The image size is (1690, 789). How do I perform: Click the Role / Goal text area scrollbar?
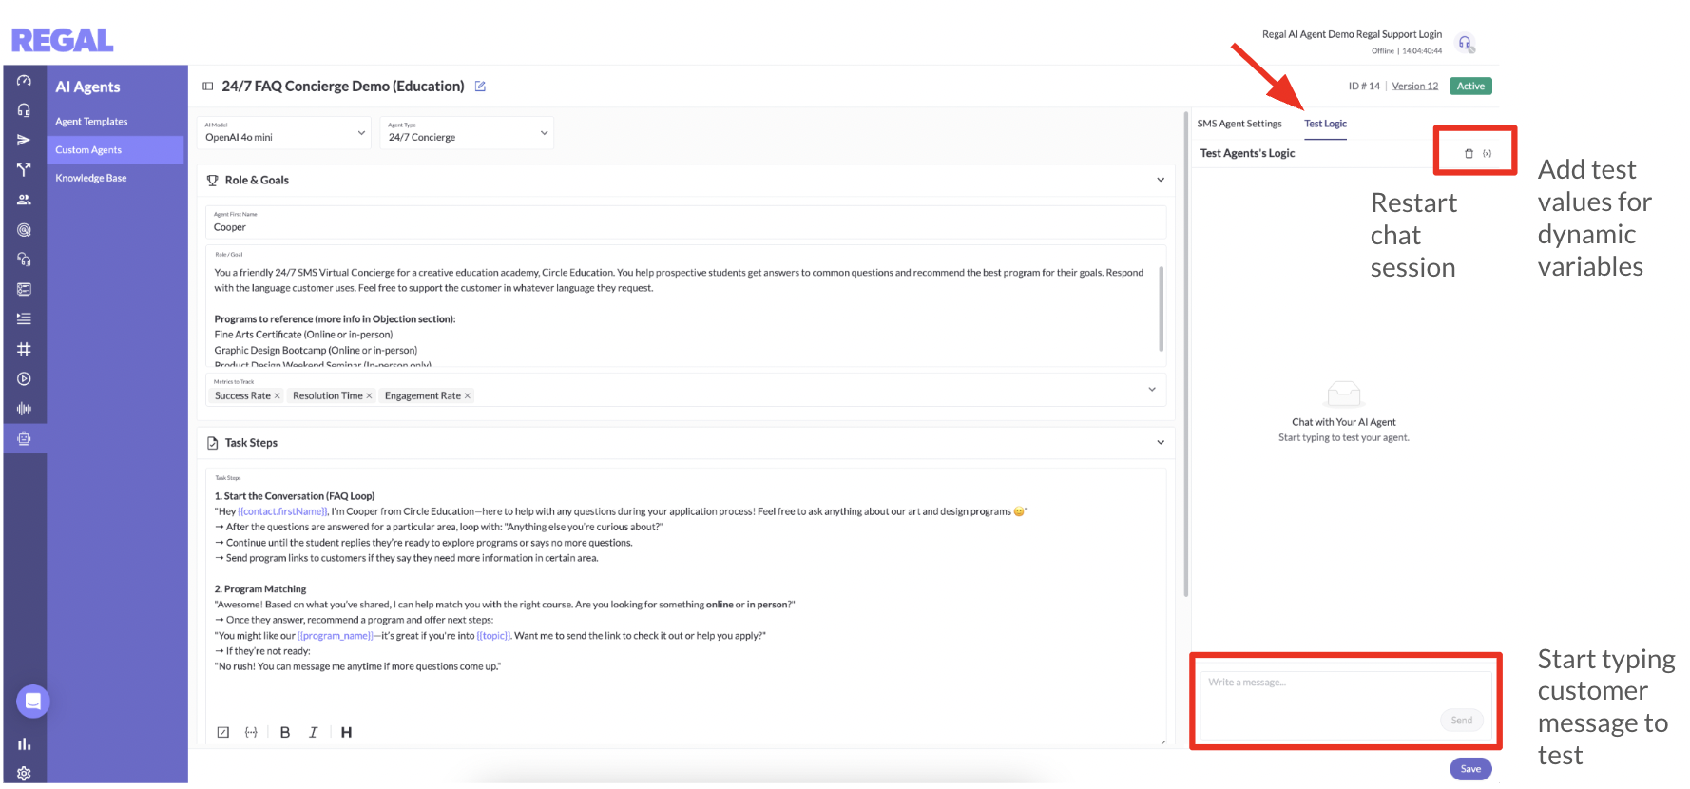[x=1161, y=309]
